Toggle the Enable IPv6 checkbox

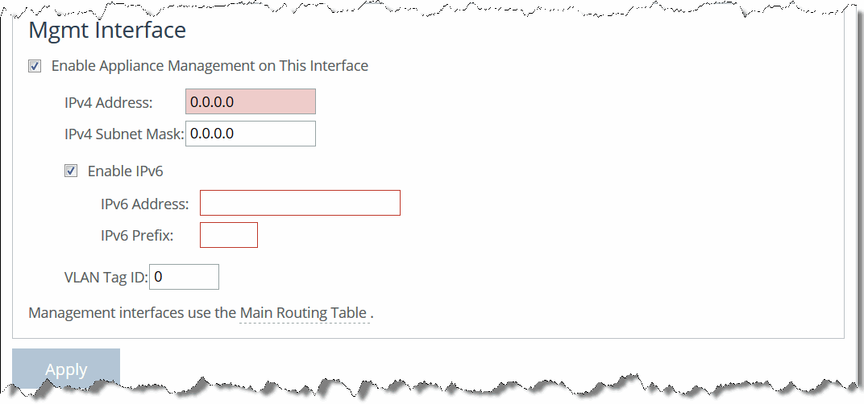click(x=71, y=171)
